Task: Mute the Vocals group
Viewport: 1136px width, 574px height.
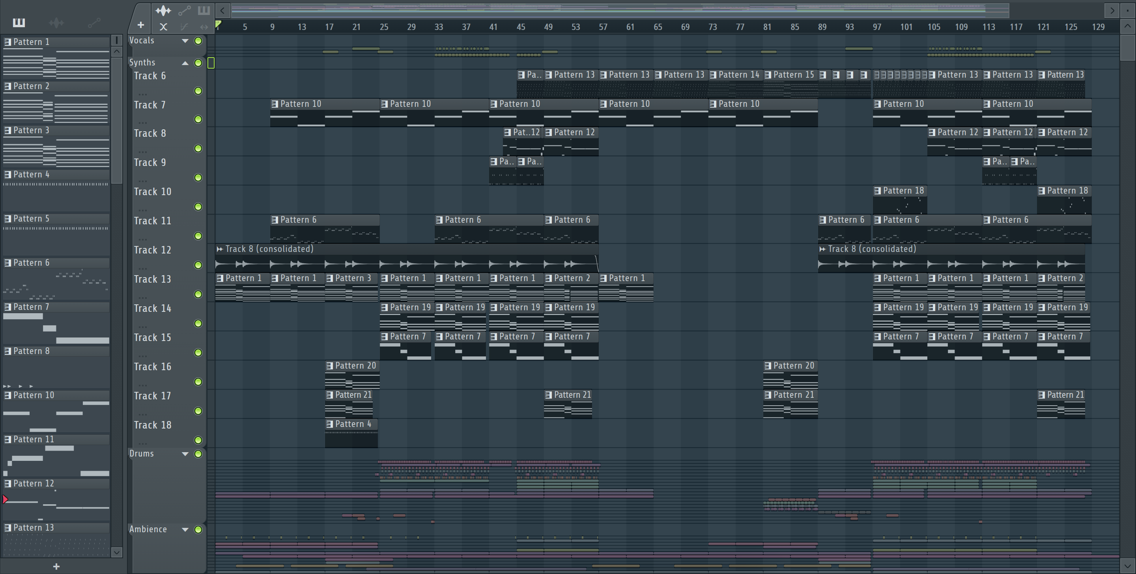Action: click(x=198, y=41)
